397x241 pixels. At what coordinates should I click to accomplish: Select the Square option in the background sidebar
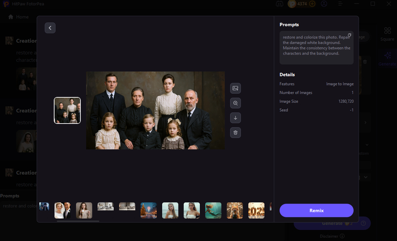[x=387, y=34]
